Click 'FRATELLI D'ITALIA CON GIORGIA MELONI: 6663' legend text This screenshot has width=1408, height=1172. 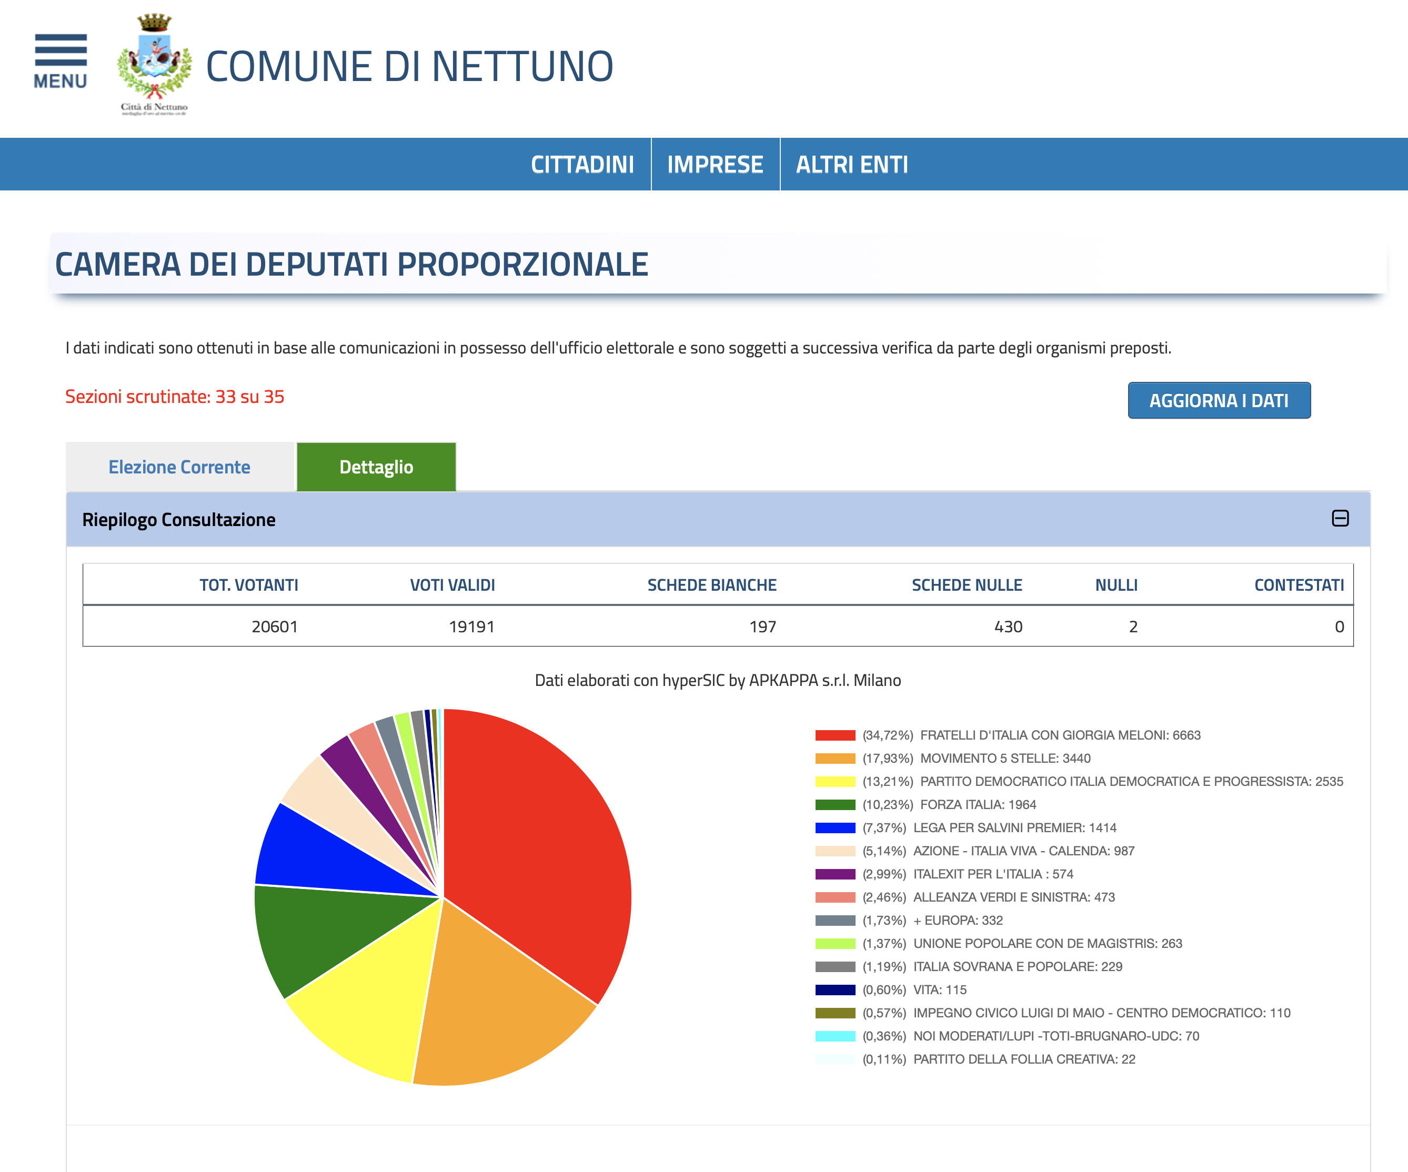pyautogui.click(x=1060, y=735)
